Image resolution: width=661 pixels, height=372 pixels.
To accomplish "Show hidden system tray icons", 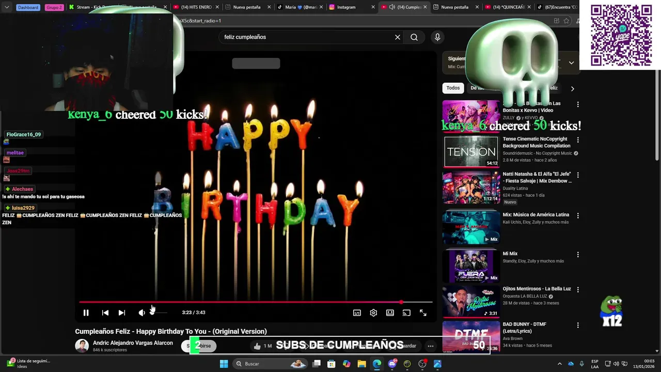I will [x=559, y=364].
